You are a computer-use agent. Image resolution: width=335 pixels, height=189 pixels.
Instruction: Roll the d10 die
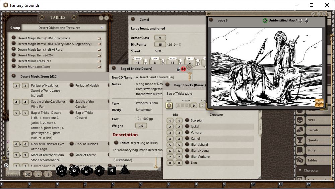86,171
